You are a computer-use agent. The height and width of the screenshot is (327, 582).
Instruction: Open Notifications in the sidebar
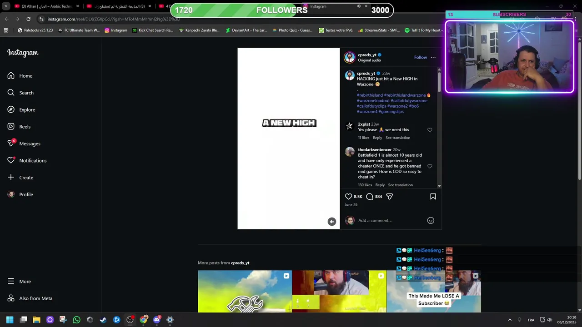click(27, 160)
